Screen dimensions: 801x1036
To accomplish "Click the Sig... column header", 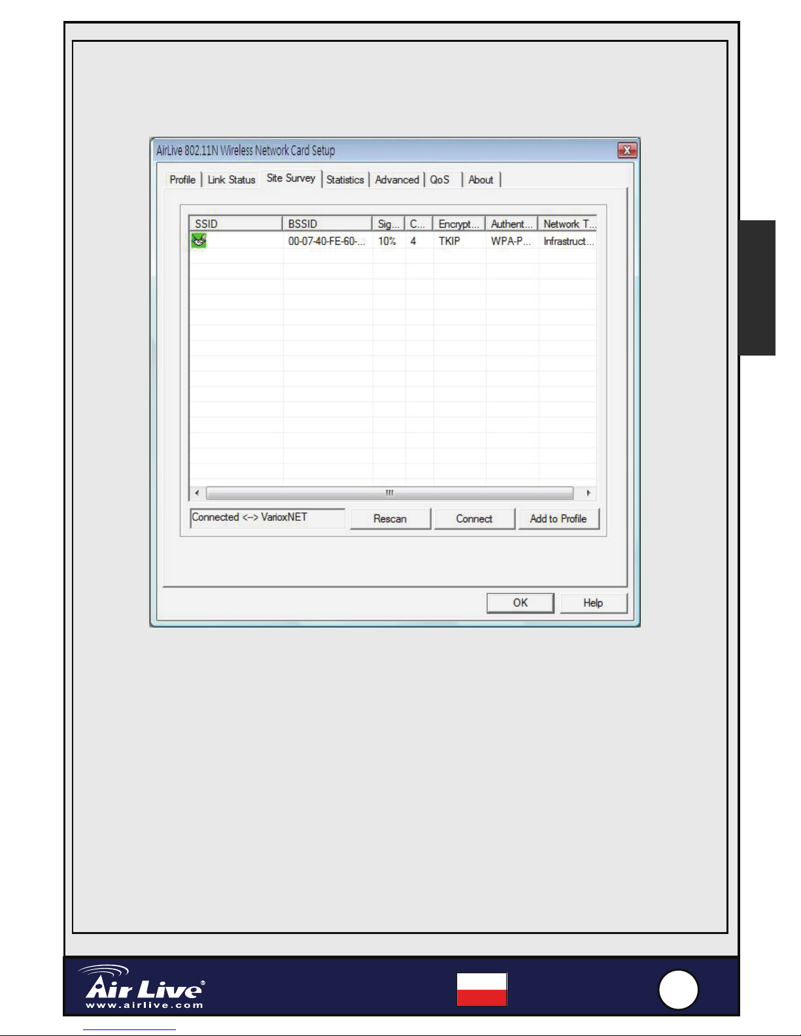I will (388, 224).
